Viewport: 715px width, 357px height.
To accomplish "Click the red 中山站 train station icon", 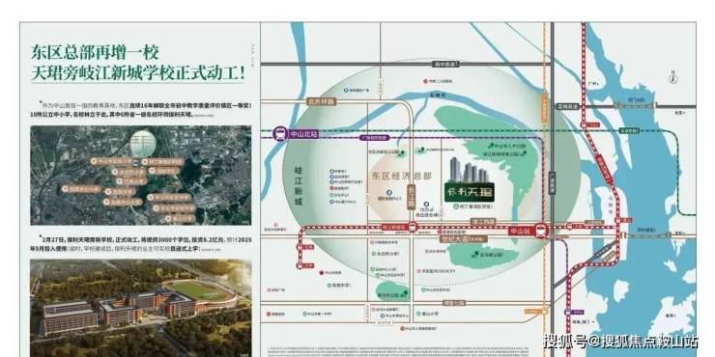I will (541, 231).
